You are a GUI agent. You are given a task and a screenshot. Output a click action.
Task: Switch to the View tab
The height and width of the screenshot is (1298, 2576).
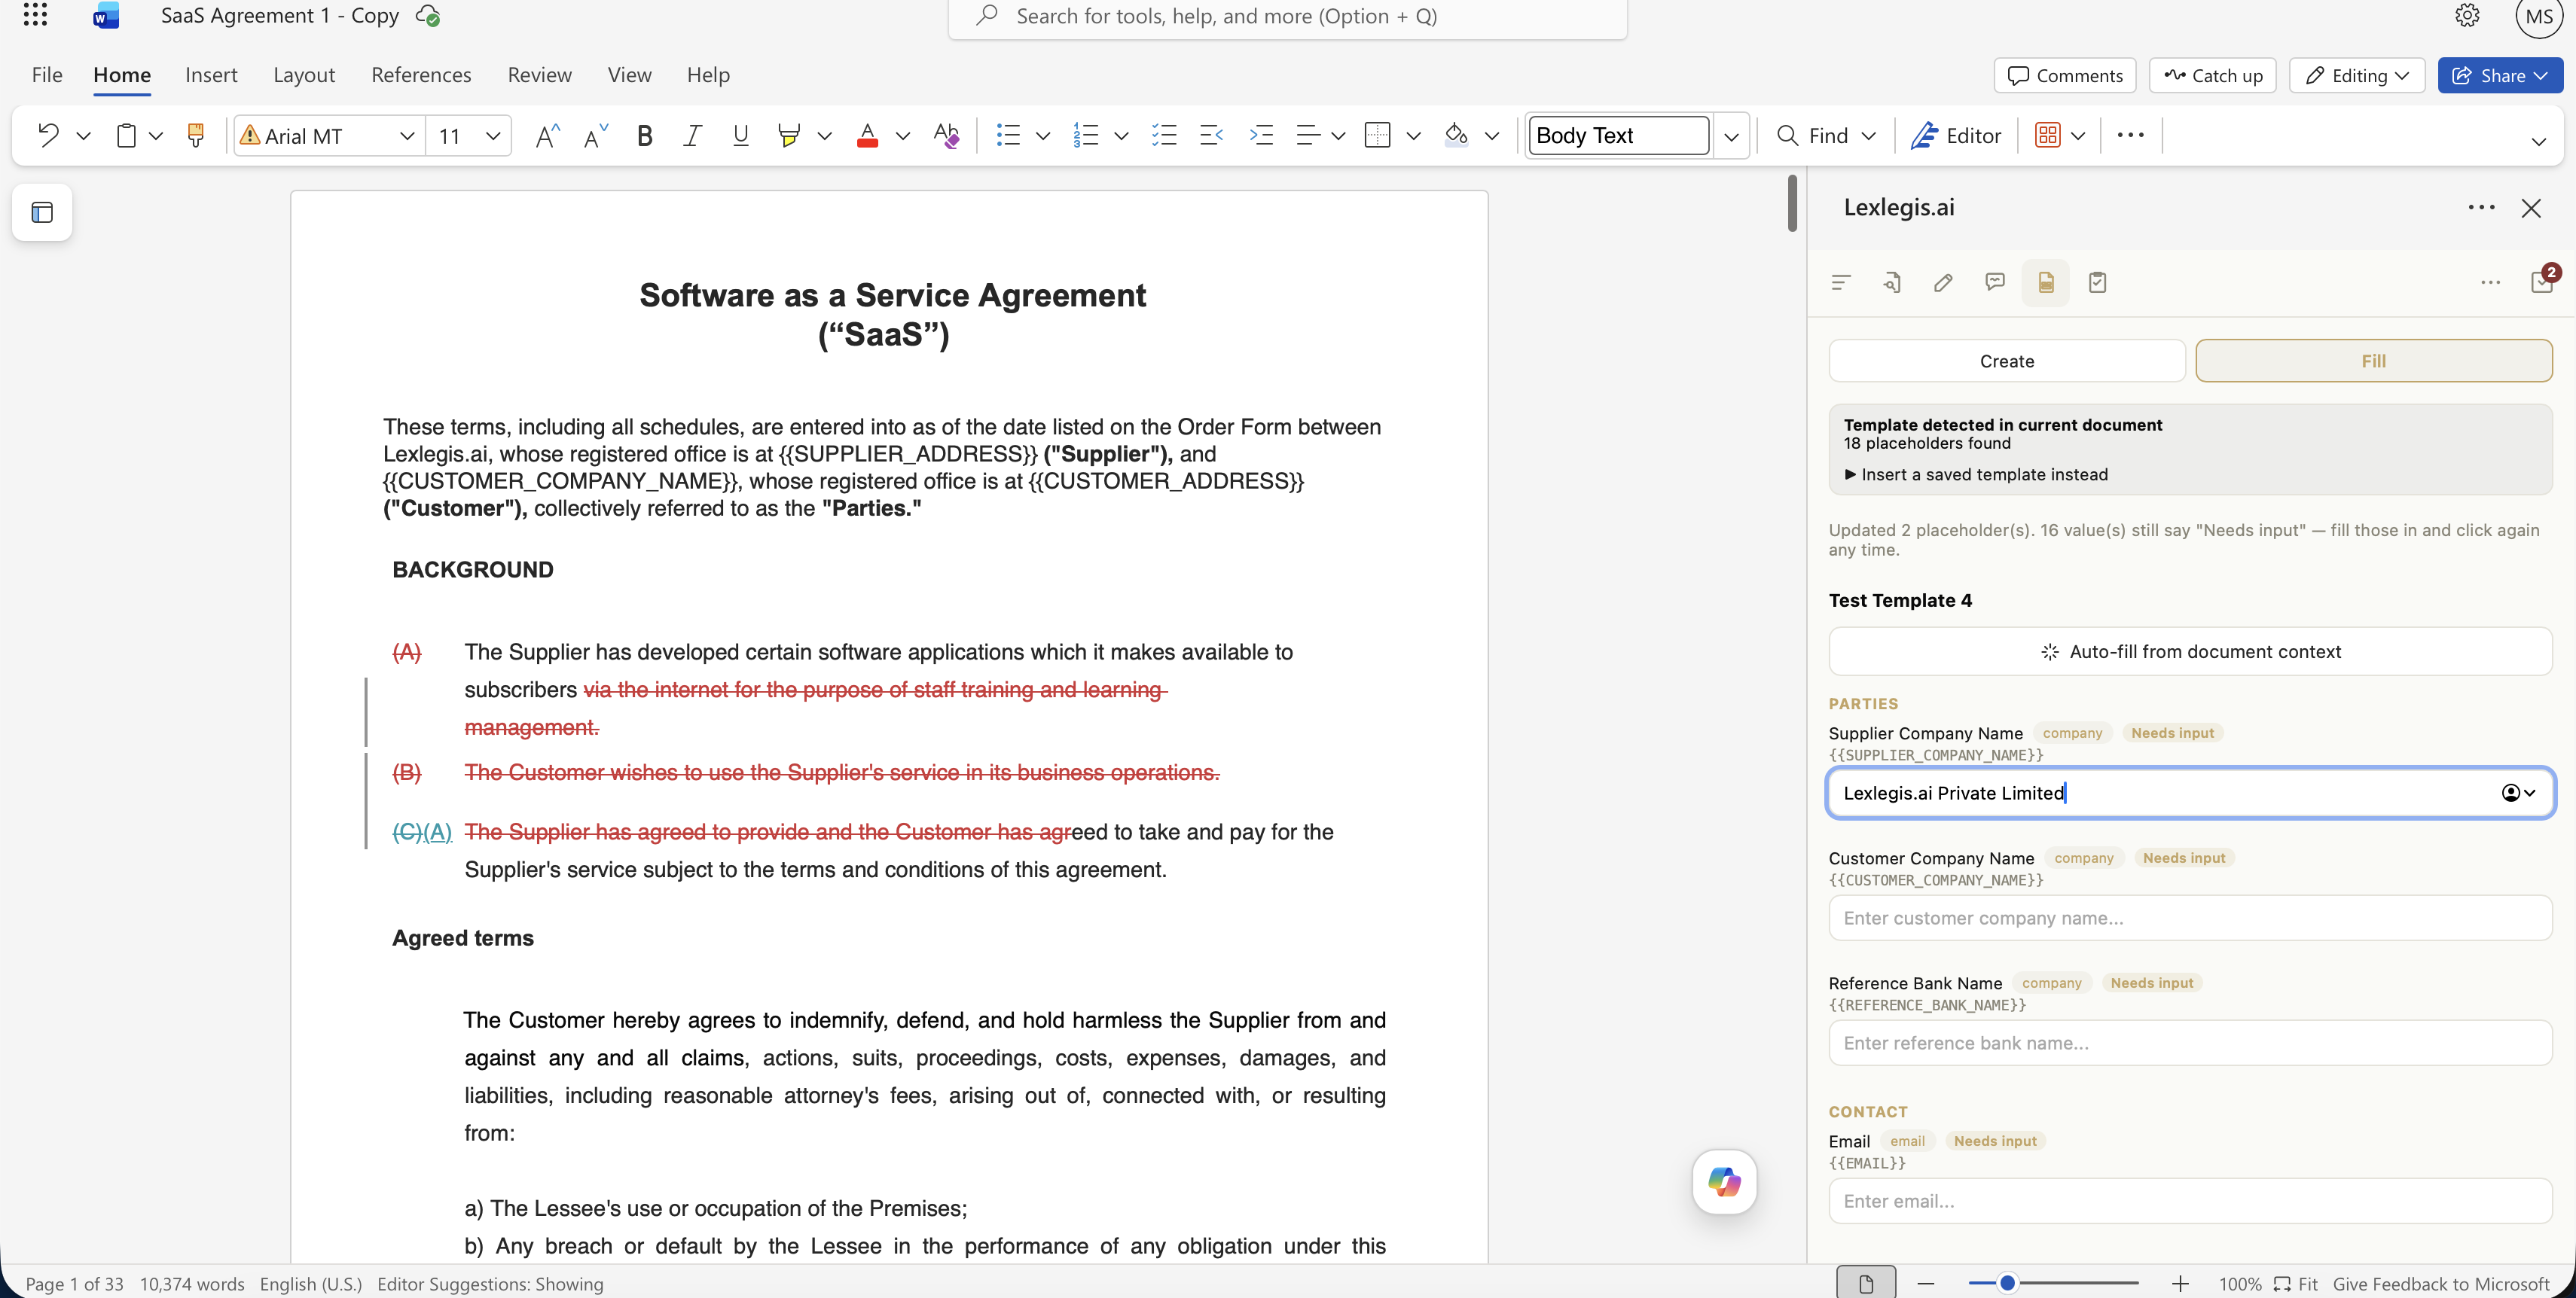pyautogui.click(x=629, y=75)
